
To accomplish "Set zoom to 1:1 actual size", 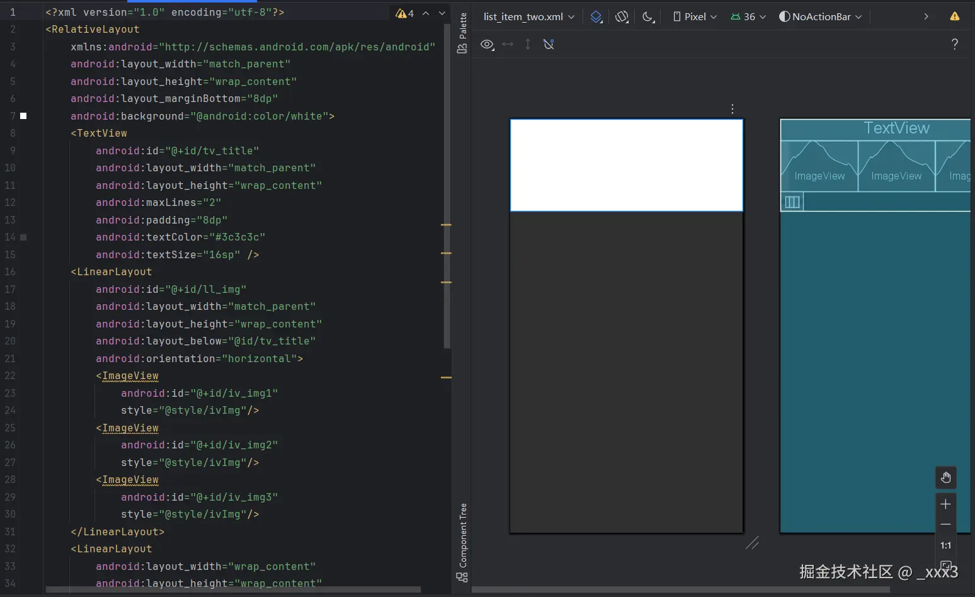I will (945, 545).
